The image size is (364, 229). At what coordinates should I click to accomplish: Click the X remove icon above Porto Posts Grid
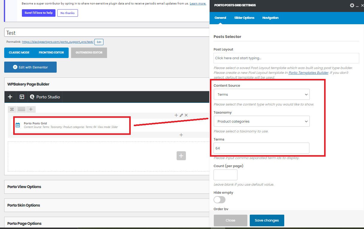[x=186, y=115]
